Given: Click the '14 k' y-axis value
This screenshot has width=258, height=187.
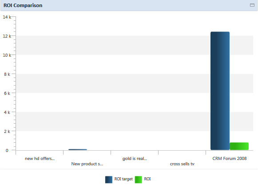Looking at the screenshot, I should coord(7,17).
